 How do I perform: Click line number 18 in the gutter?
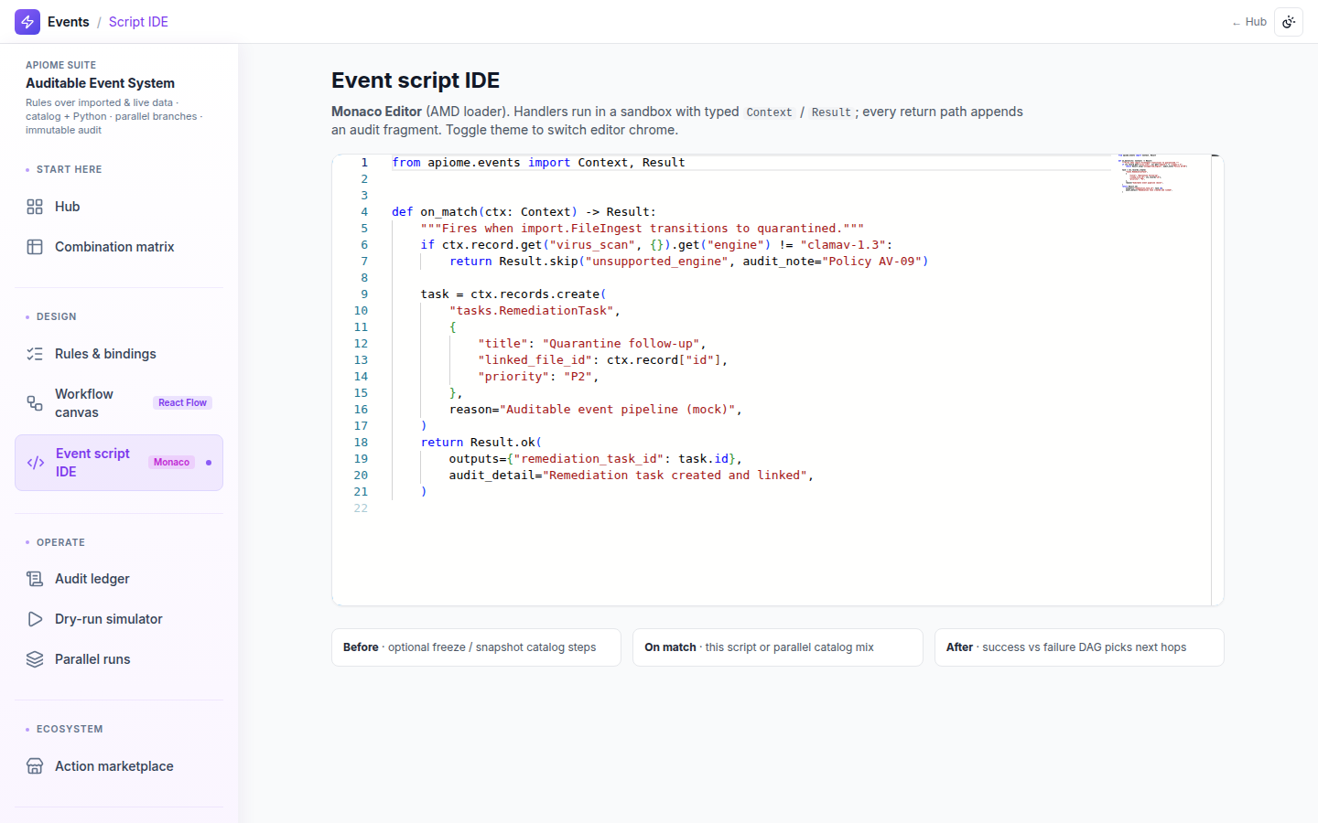(x=361, y=443)
